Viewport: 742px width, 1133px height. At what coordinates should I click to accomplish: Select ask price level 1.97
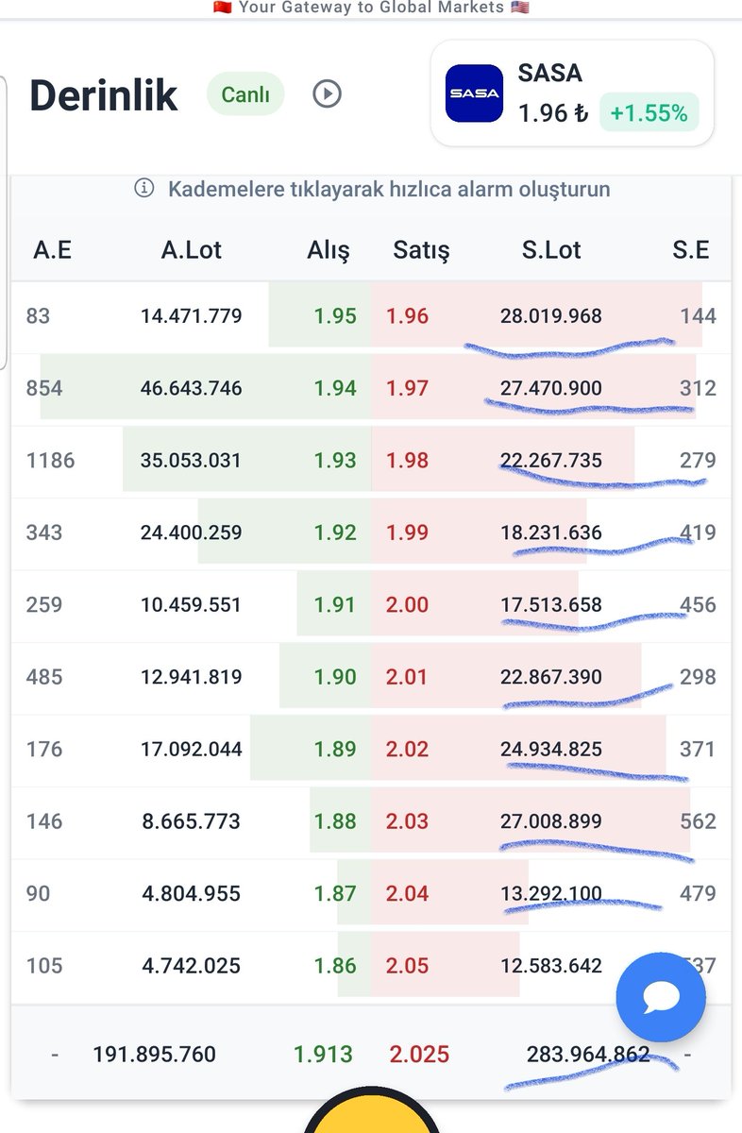[x=408, y=388]
